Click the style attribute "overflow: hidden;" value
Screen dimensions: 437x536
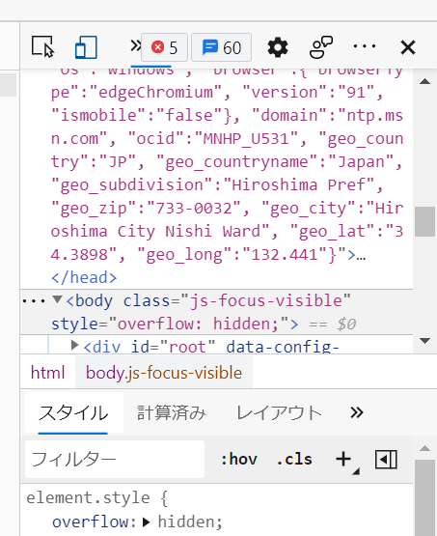pyautogui.click(x=199, y=324)
